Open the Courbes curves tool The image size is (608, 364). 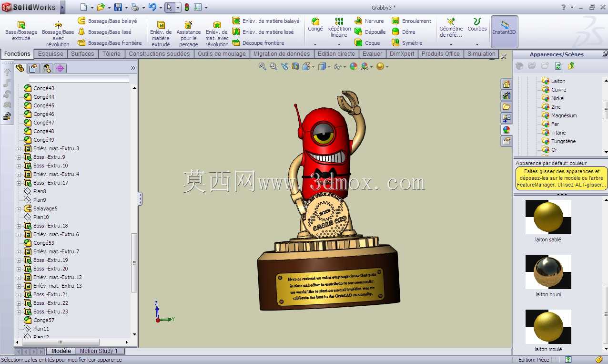[477, 25]
